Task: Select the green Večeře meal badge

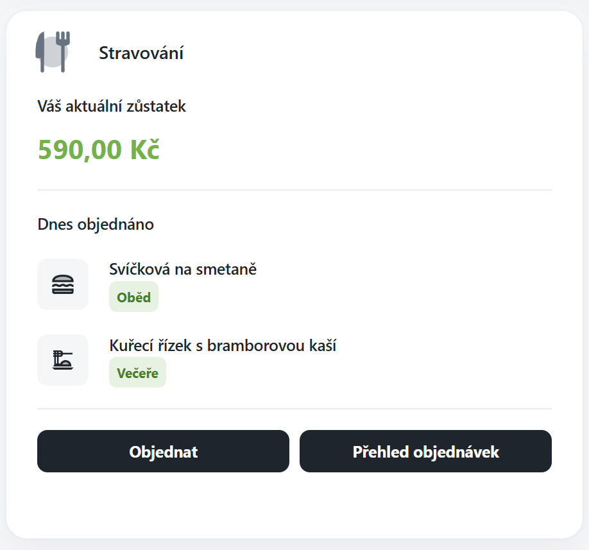Action: (137, 373)
